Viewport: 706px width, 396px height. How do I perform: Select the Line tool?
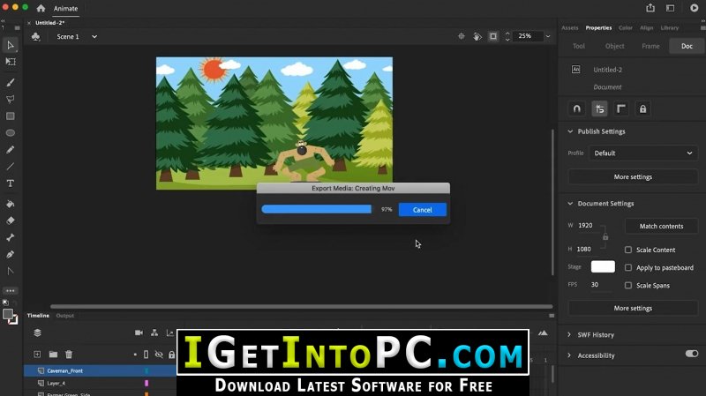click(11, 167)
